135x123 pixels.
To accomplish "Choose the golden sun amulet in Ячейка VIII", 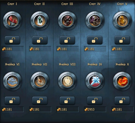I will (67, 81).
